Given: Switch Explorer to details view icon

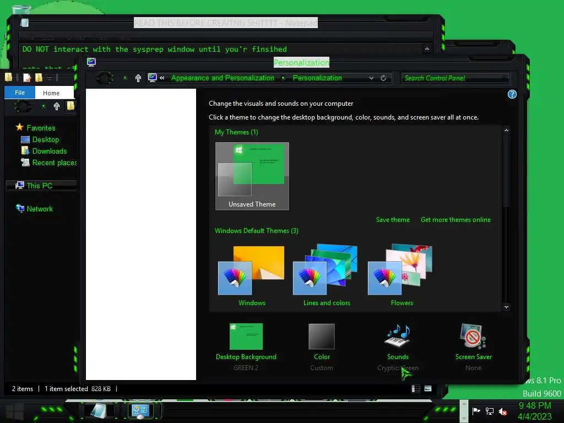Looking at the screenshot, I should (416, 388).
